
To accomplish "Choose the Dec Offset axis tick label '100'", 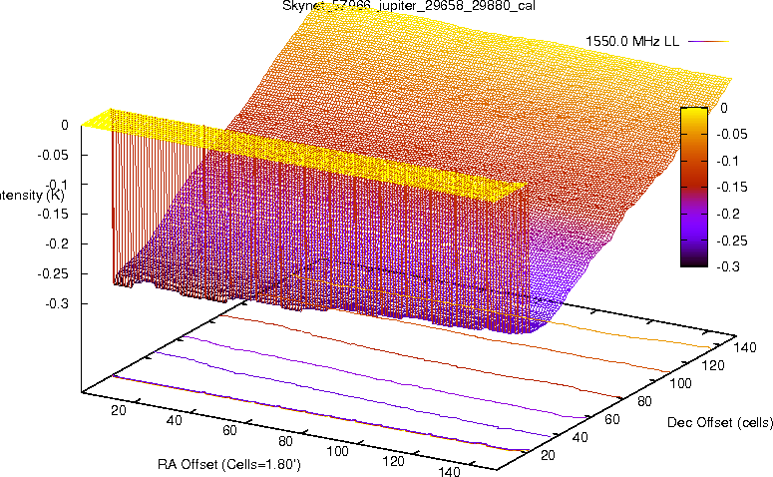I will click(680, 383).
